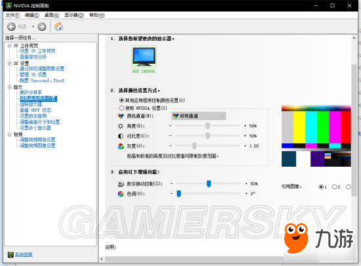Select the partially hidden third reference image radio

349,187
